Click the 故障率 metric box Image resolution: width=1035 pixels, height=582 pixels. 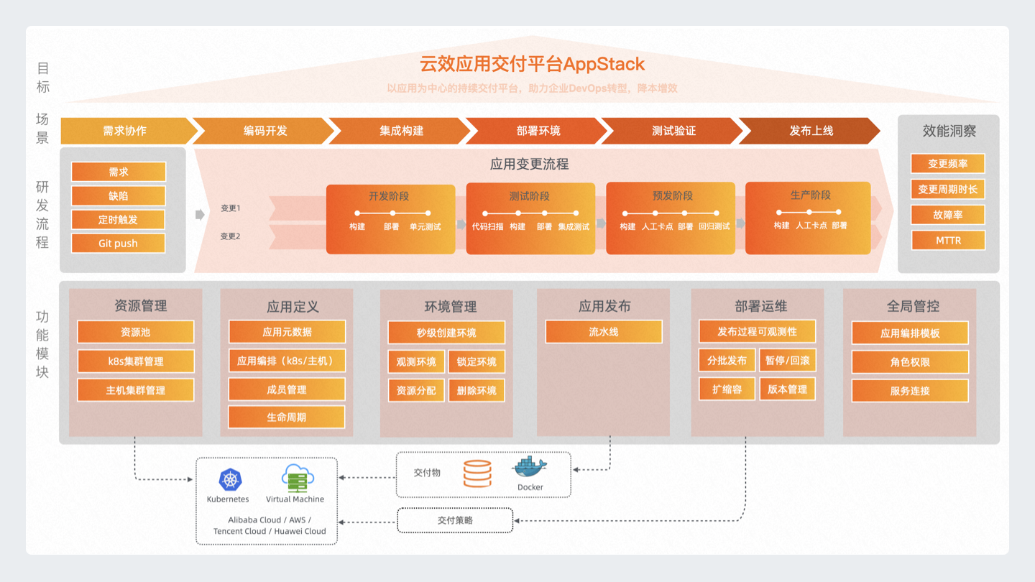point(948,215)
